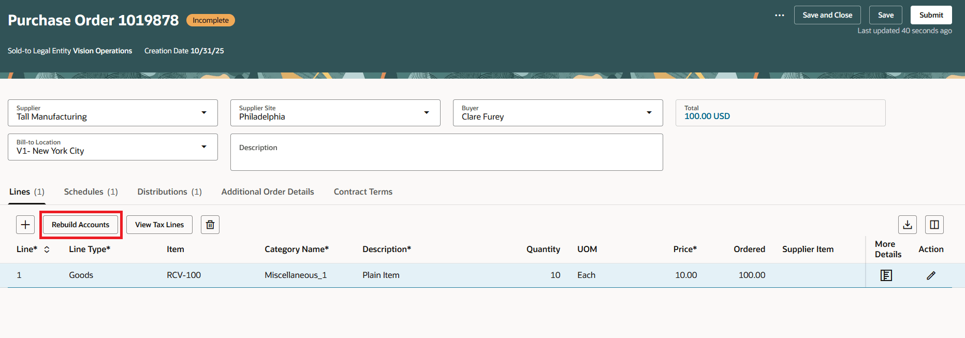Select the UOM cell Each
The width and height of the screenshot is (965, 338).
586,275
